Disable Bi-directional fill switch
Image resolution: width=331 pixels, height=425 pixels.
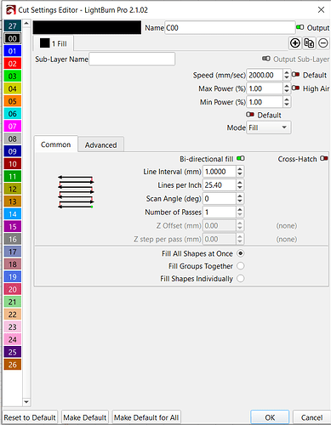point(241,158)
